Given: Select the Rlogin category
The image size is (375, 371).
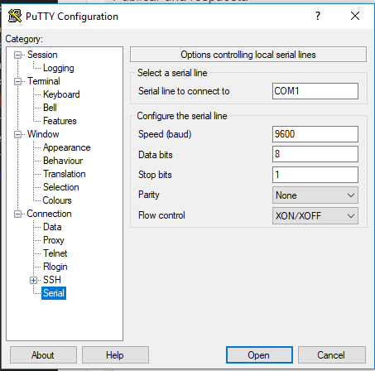Looking at the screenshot, I should point(55,267).
